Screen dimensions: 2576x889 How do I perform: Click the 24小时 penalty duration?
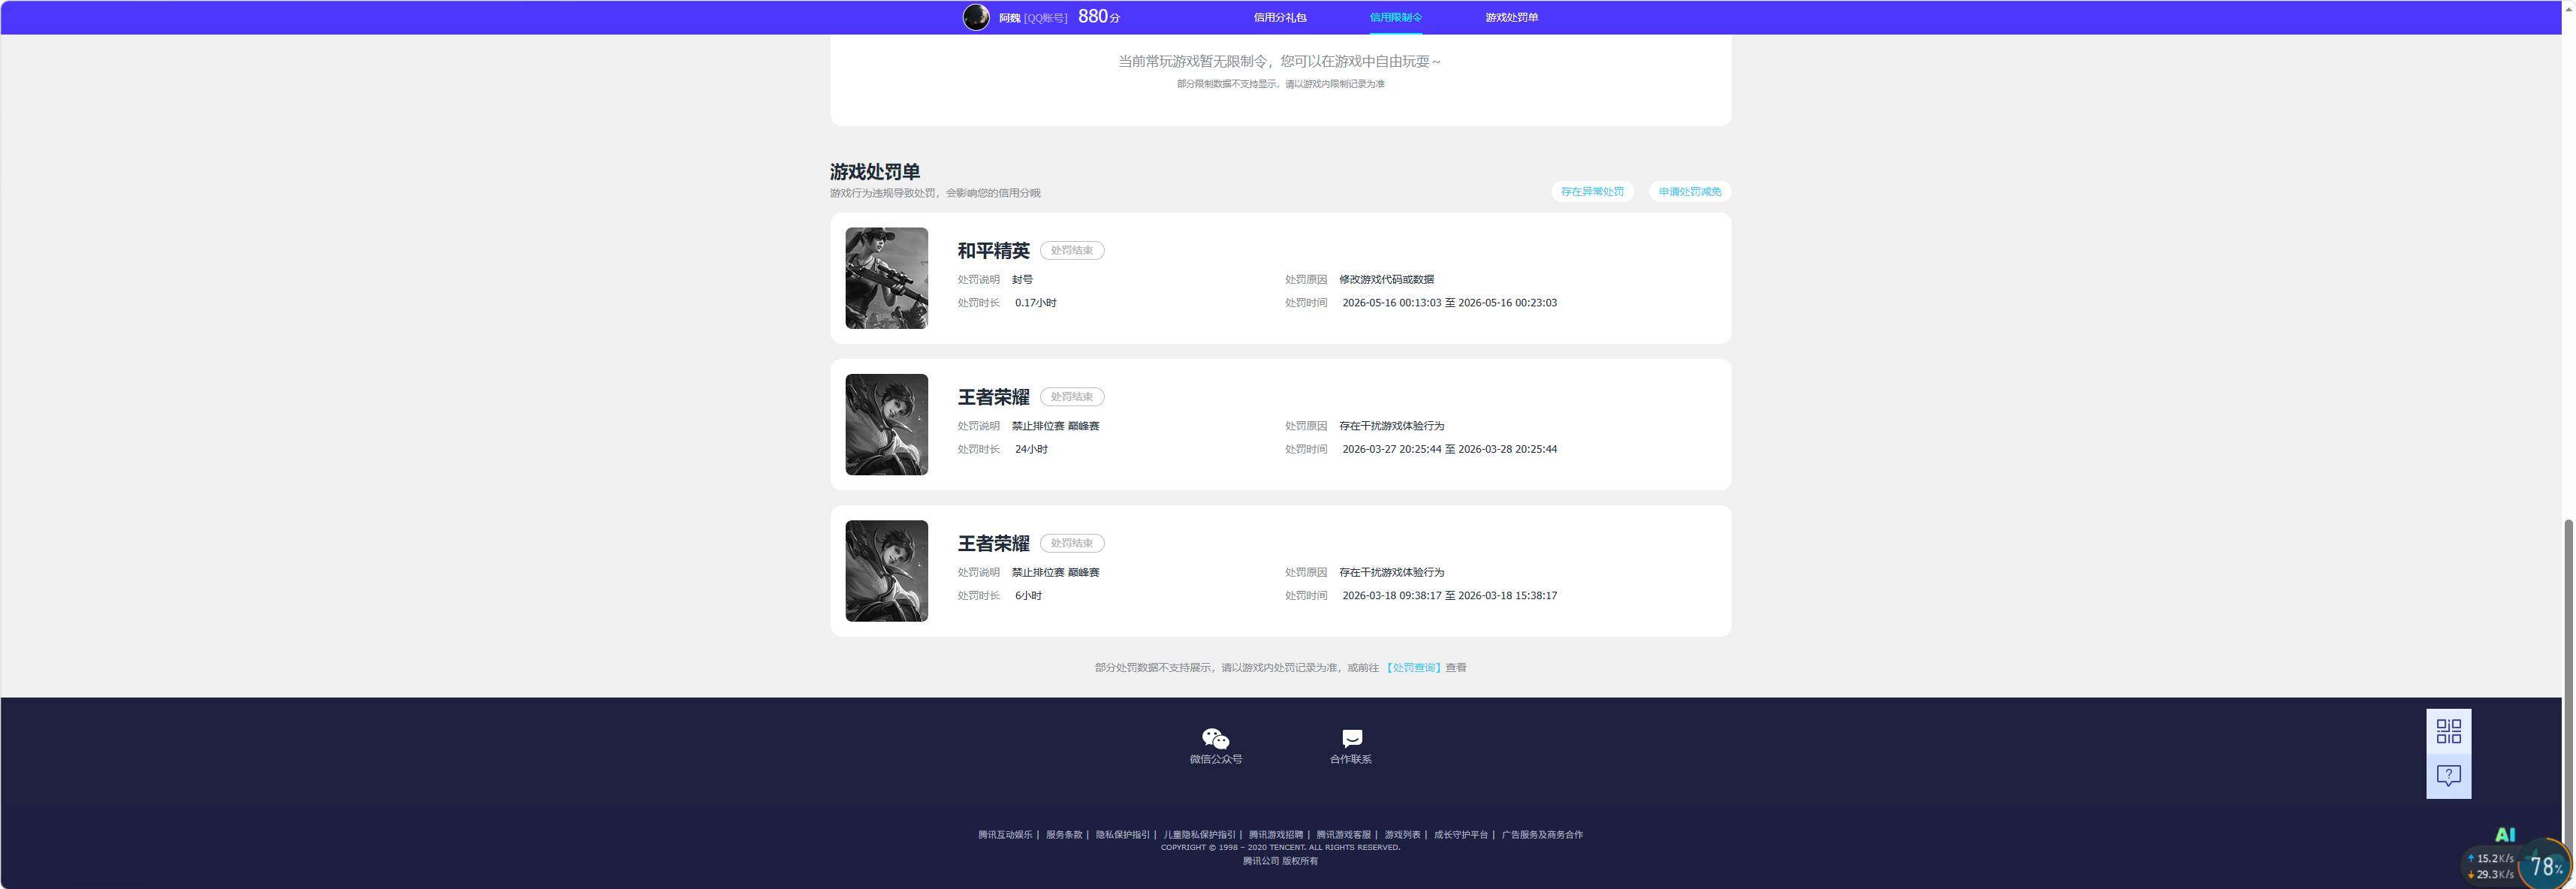(1031, 449)
